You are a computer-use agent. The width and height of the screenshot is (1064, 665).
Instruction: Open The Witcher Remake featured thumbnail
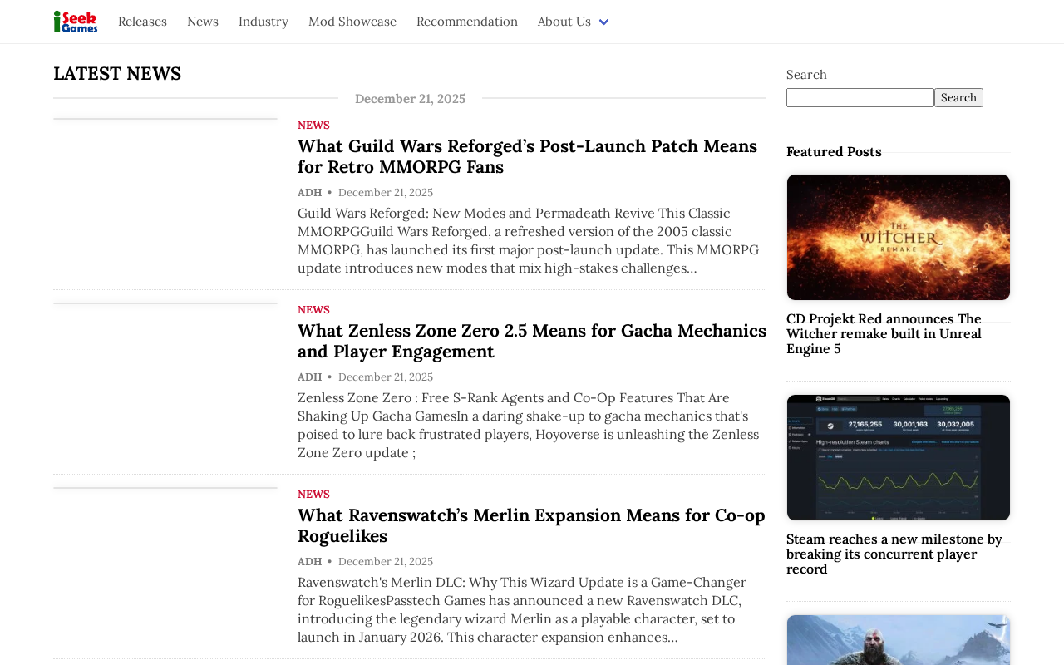899,237
